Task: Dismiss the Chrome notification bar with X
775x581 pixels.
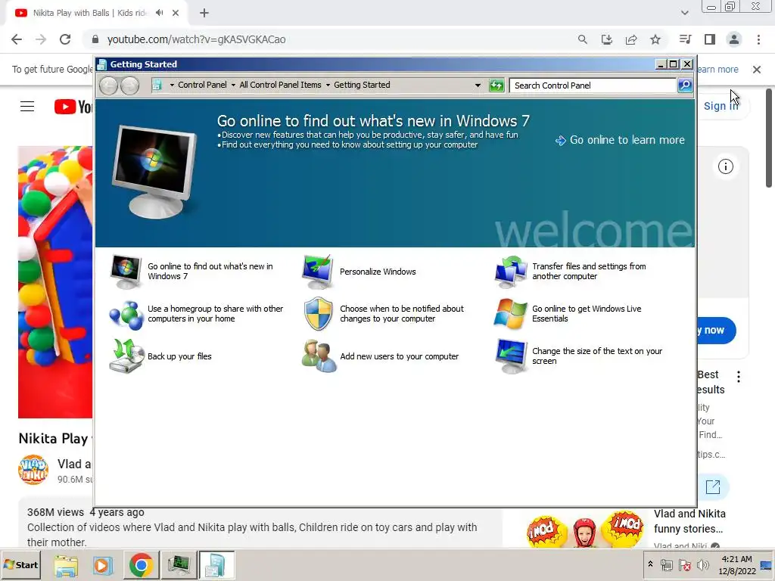Action: [757, 70]
